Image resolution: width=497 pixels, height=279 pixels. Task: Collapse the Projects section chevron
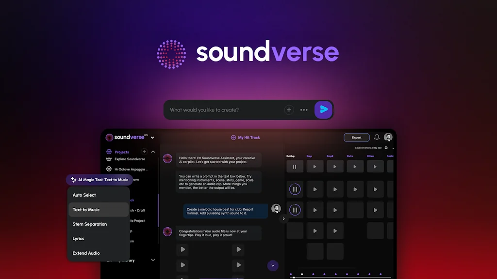click(x=153, y=151)
